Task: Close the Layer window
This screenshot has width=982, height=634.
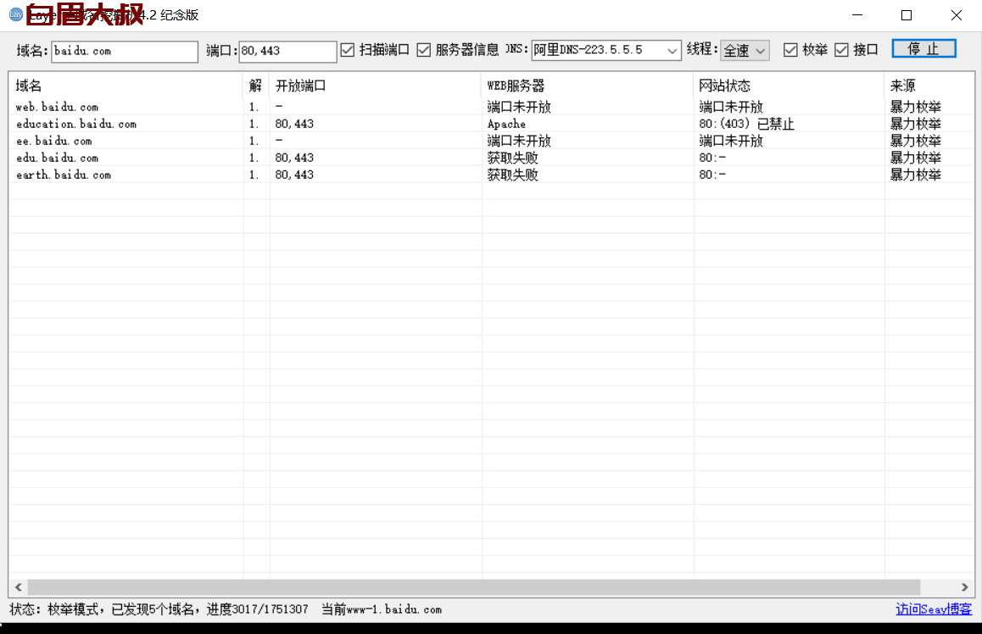Action: coord(957,15)
